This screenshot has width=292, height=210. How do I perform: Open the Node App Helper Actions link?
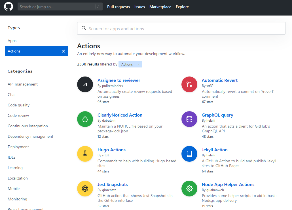pyautogui.click(x=228, y=184)
